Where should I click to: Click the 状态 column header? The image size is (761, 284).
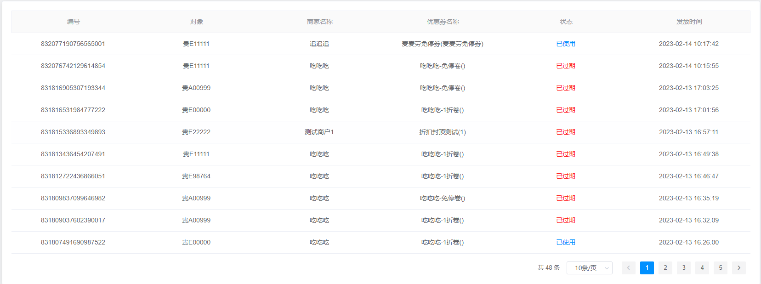point(566,22)
